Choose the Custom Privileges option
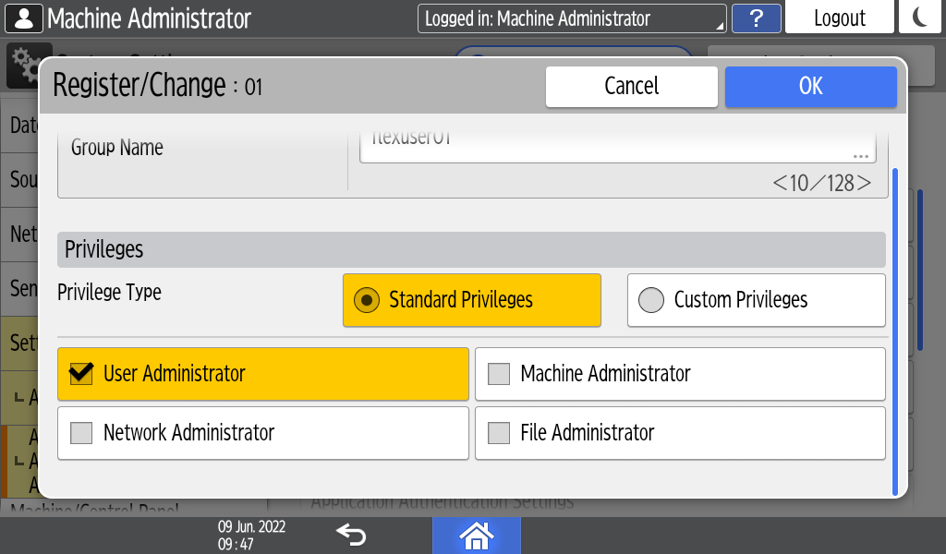 (651, 300)
